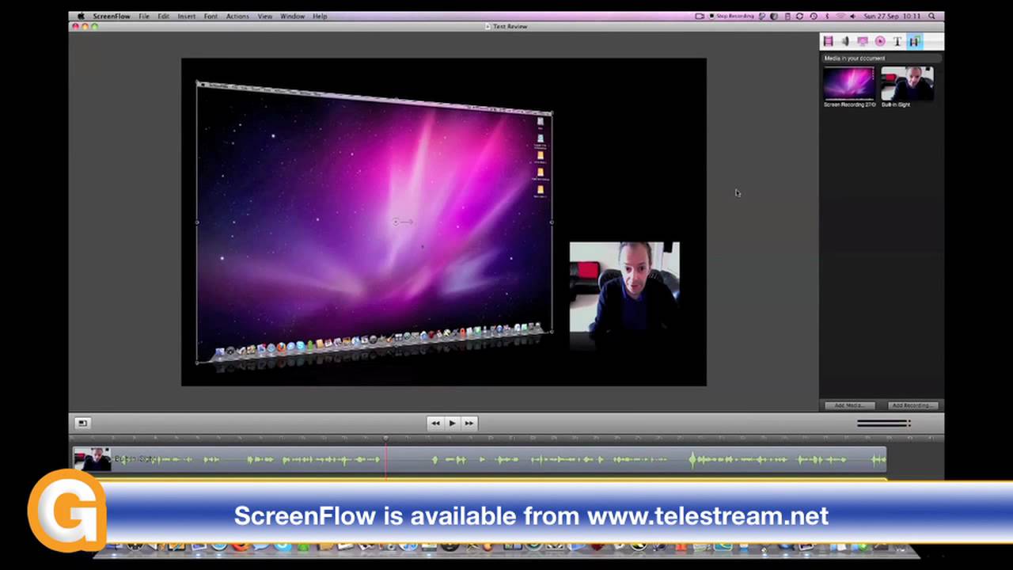Click the red playhead marker on ruler
This screenshot has height=570, width=1013.
click(386, 438)
